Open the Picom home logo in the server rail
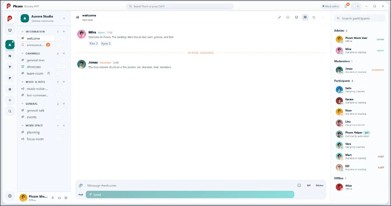Viewport: 391px width, 206px height. click(10, 18)
